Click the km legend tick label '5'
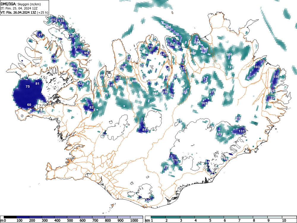Screen dimensions: 297x223 click(210, 221)
